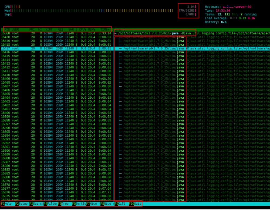
Task: Increase process priority with F8Nice +
Action: point(107,204)
